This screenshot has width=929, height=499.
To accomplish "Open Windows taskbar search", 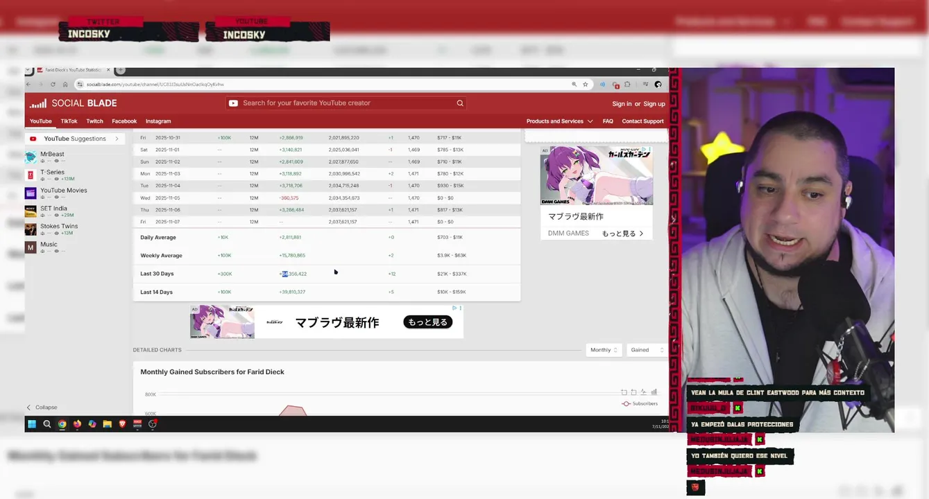I will pyautogui.click(x=47, y=424).
